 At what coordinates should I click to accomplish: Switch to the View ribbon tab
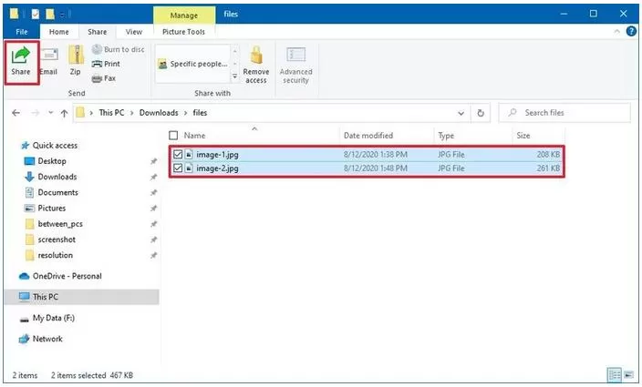click(134, 32)
